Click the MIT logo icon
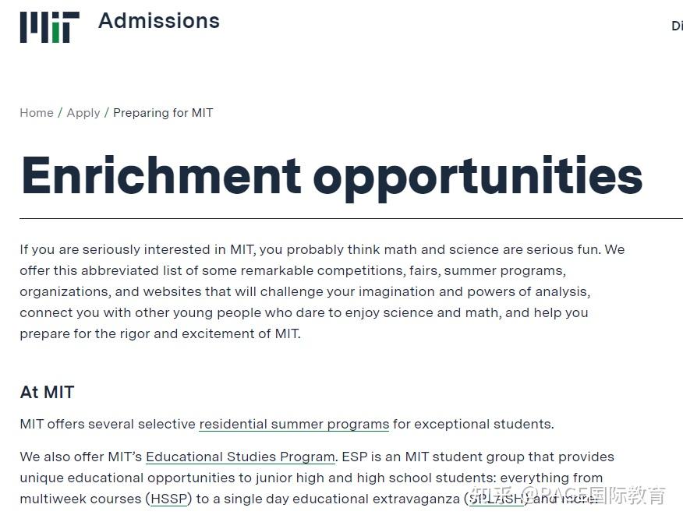Viewport: 683px width, 522px height. [x=49, y=27]
